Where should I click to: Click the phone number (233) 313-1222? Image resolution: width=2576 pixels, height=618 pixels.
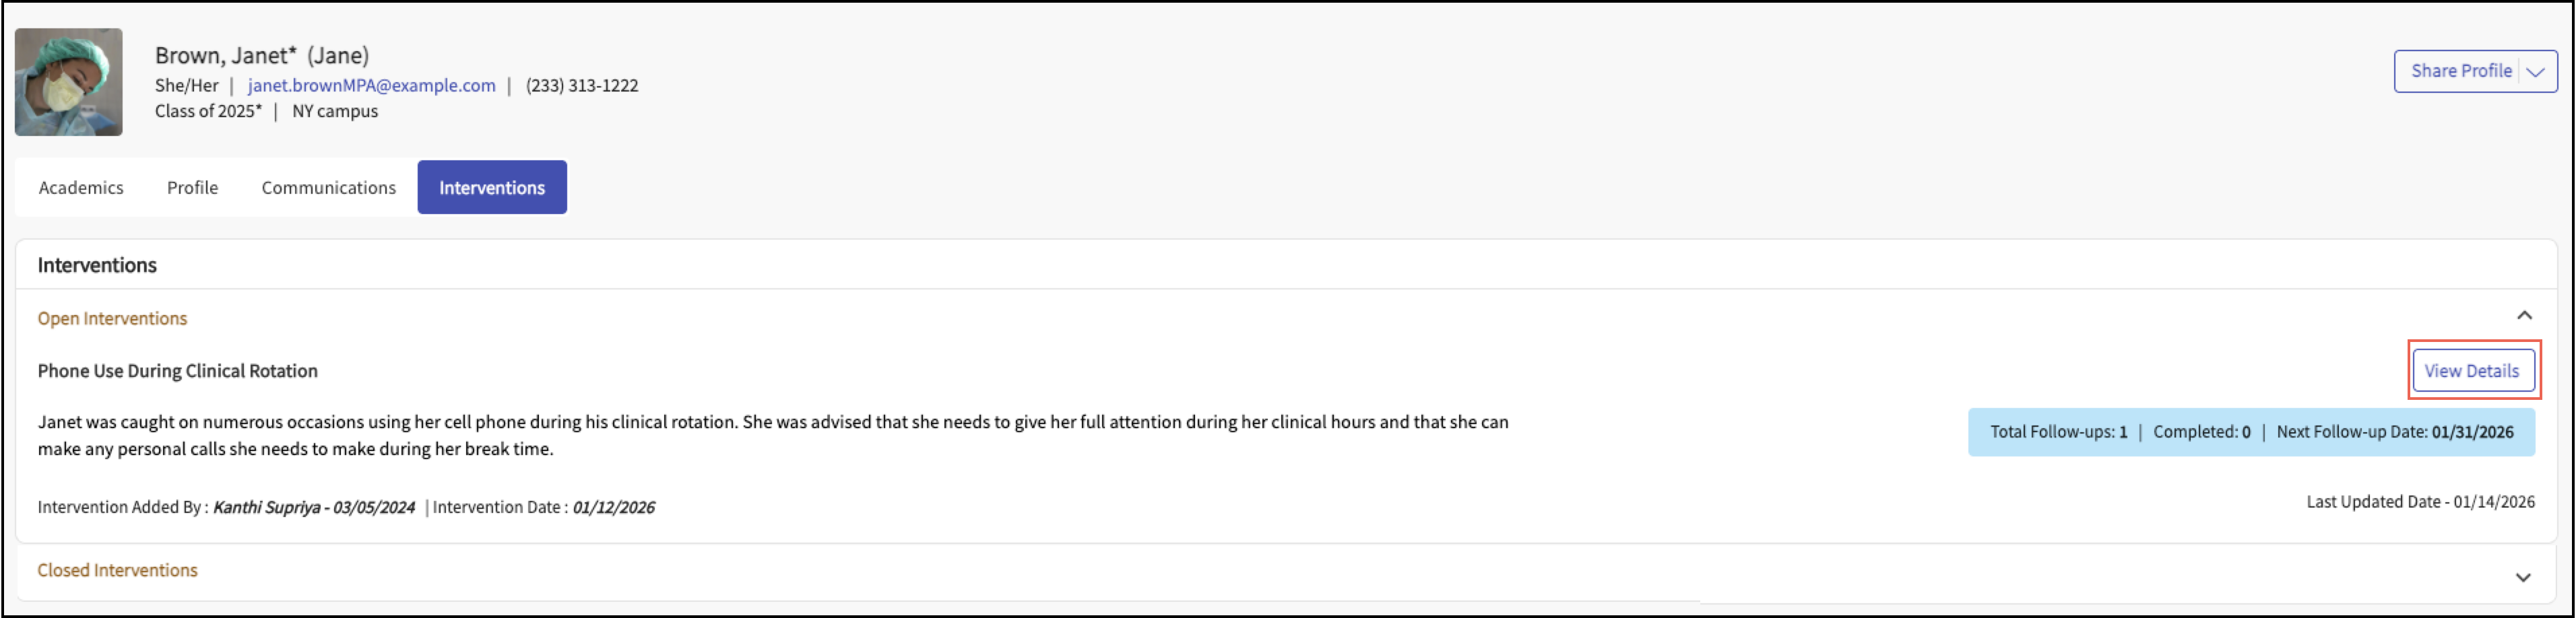tap(581, 86)
